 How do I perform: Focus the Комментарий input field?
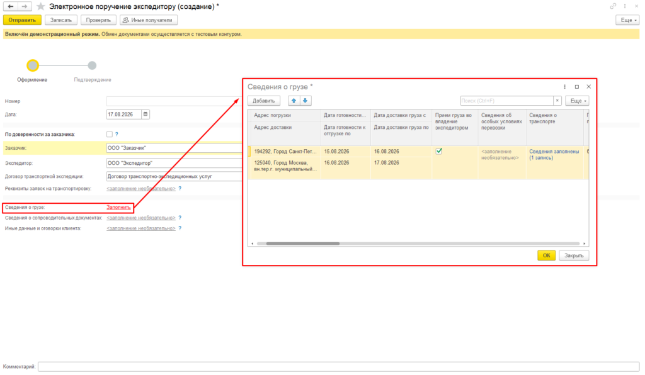pos(338,366)
